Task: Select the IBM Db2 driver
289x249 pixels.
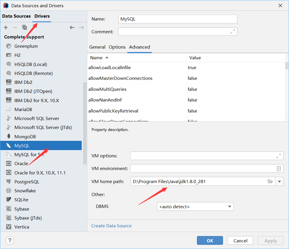Action: pos(41,82)
